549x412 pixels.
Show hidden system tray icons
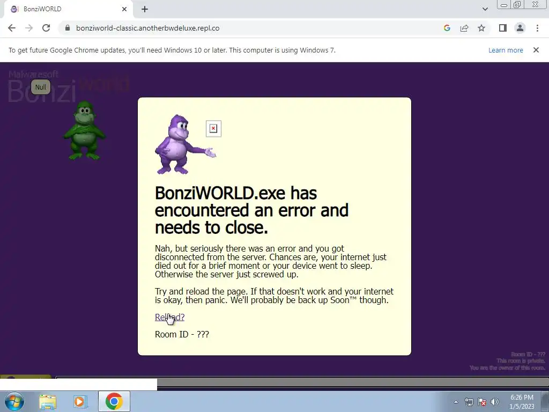coord(456,402)
